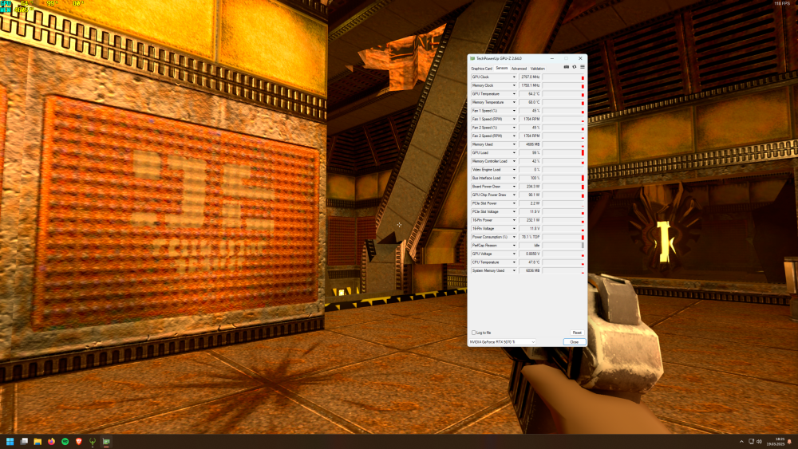Image resolution: width=798 pixels, height=449 pixels.
Task: Open Task View on the taskbar
Action: pos(24,441)
